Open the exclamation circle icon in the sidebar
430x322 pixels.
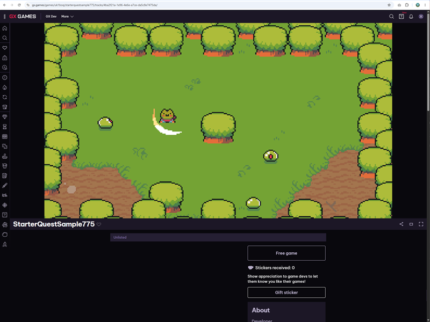[5, 77]
